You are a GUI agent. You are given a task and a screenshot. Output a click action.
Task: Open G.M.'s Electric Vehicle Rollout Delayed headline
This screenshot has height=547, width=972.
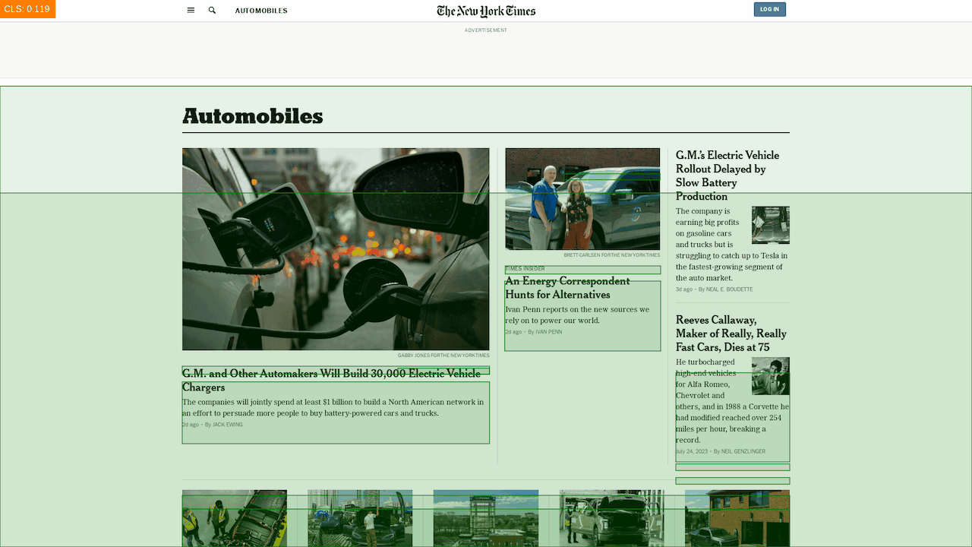(x=727, y=175)
